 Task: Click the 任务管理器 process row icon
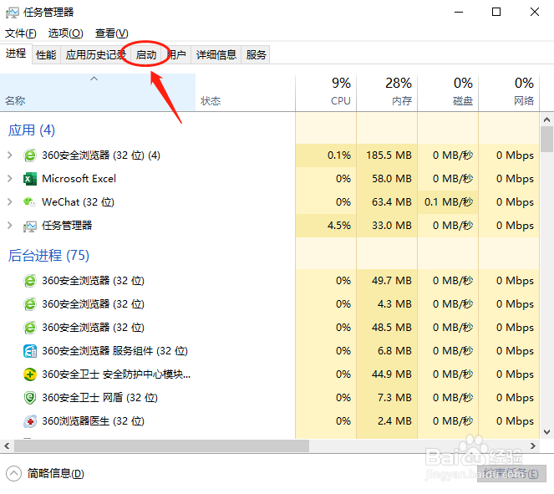30,227
